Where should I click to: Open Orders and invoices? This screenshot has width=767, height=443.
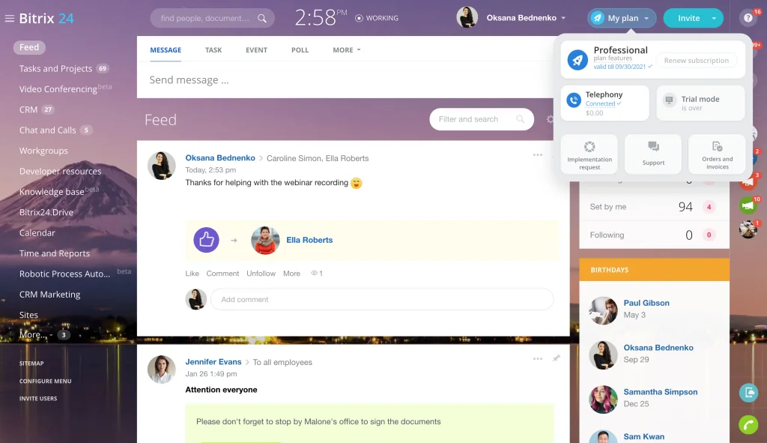(716, 154)
